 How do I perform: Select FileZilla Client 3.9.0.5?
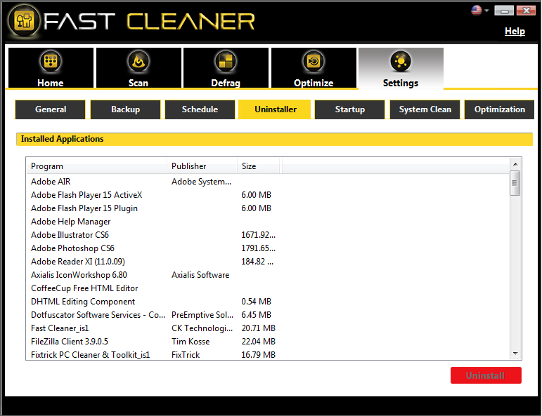point(268,342)
